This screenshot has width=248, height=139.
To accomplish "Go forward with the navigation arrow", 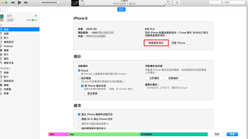I will 5,9.
